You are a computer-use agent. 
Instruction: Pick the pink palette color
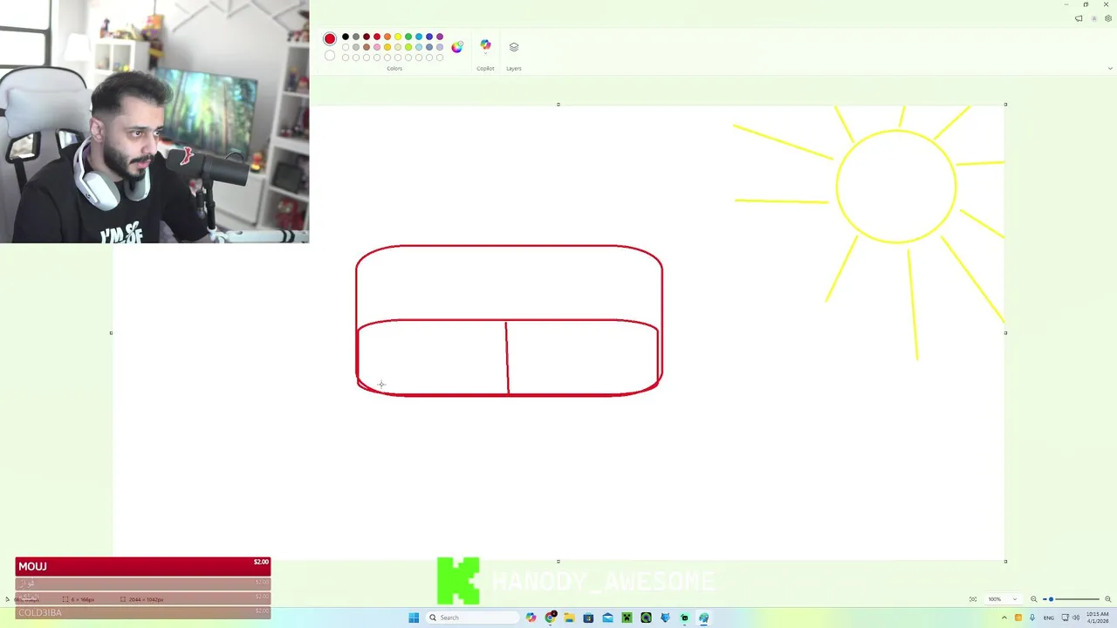tap(377, 47)
